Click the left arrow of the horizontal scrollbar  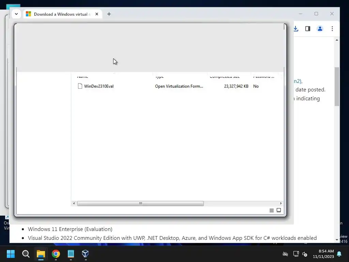[x=74, y=203]
